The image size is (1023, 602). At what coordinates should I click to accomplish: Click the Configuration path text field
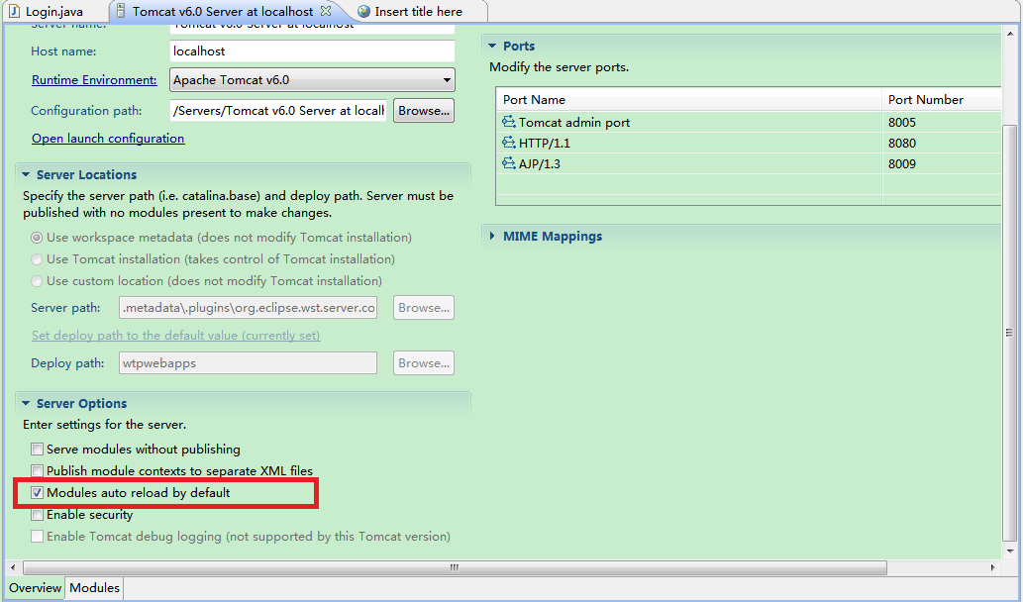[x=278, y=111]
